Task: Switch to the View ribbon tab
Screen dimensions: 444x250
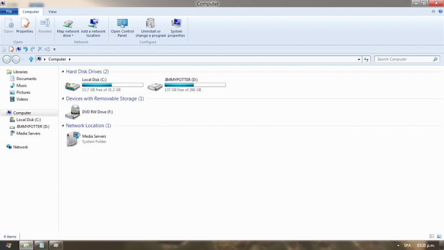Action: pyautogui.click(x=52, y=11)
